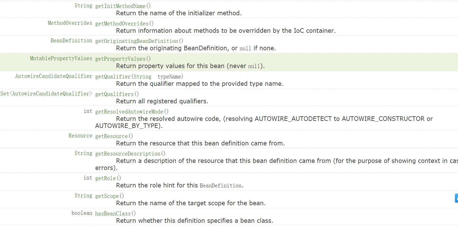Click the getPropertyValues() method link
The height and width of the screenshot is (227, 458).
[120, 59]
